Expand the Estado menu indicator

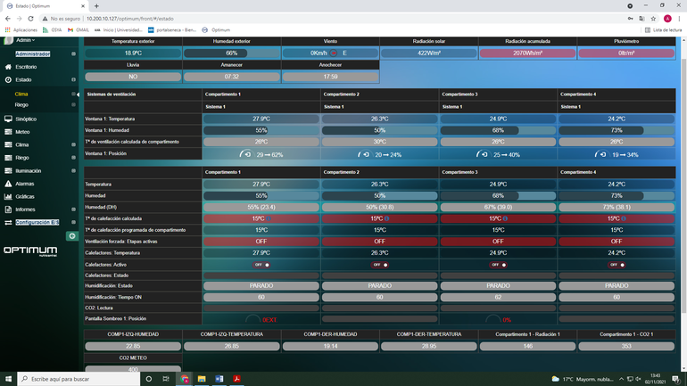(73, 79)
